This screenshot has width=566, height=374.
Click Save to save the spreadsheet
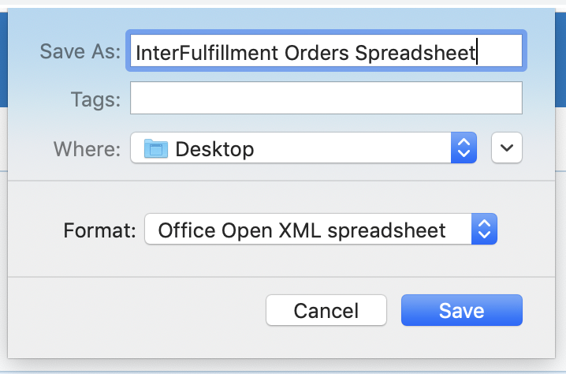click(x=462, y=310)
